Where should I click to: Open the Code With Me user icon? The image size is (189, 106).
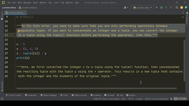click(126, 8)
